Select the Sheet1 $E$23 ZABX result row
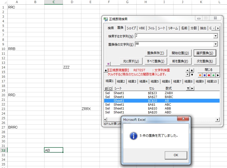This screenshot has height=168, width=227. coord(161,93)
